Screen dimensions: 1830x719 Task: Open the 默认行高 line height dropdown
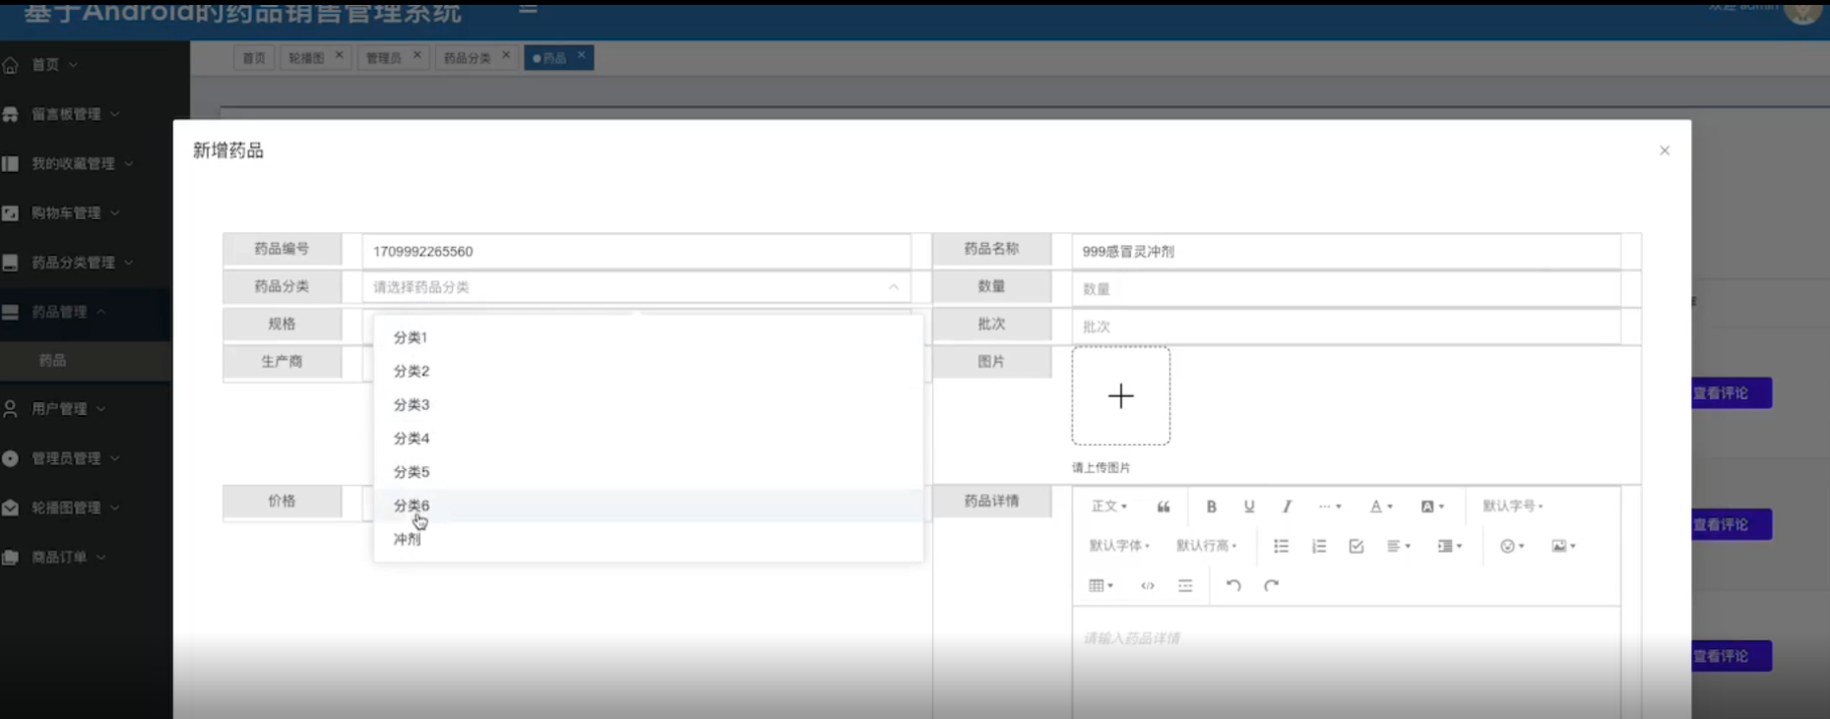point(1207,546)
